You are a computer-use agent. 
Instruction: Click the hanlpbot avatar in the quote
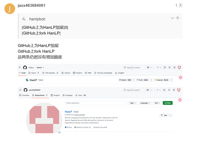click(x=24, y=19)
